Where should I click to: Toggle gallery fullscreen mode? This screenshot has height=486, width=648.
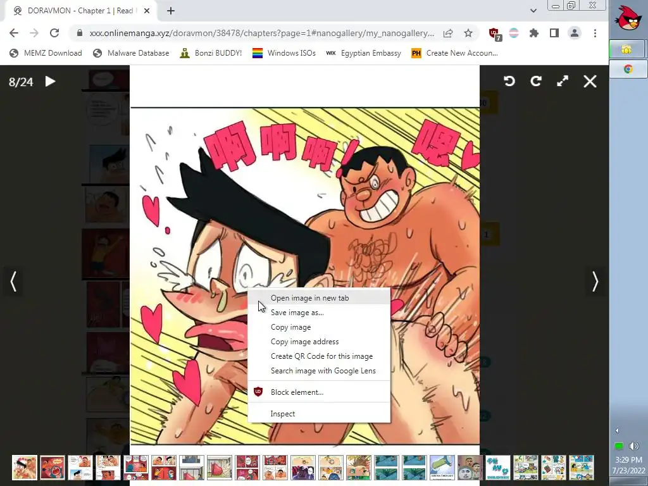click(563, 81)
